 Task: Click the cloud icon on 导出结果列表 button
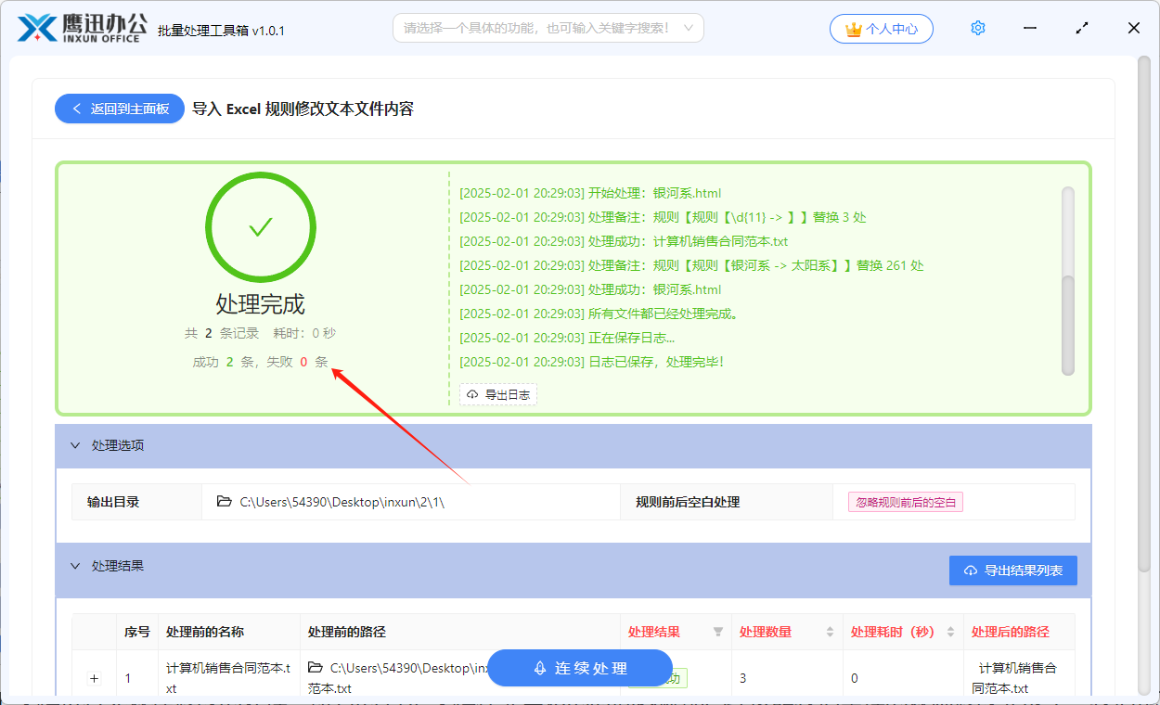click(970, 570)
